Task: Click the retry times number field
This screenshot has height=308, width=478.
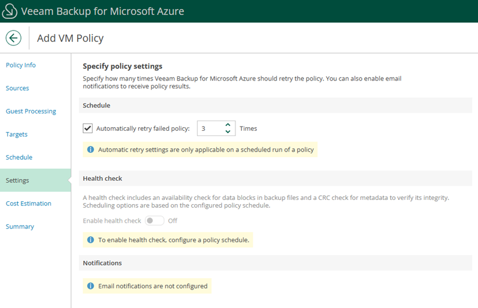Action: pyautogui.click(x=210, y=128)
